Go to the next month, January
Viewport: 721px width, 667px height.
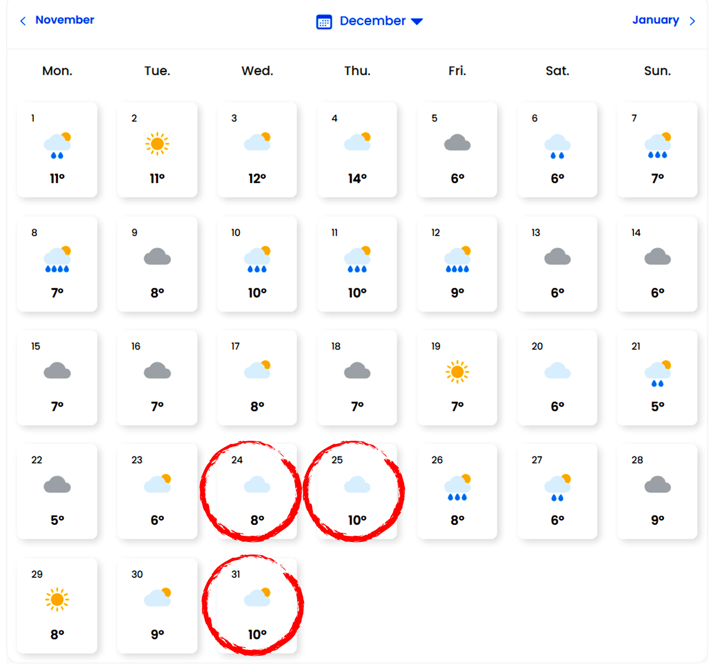(x=655, y=20)
